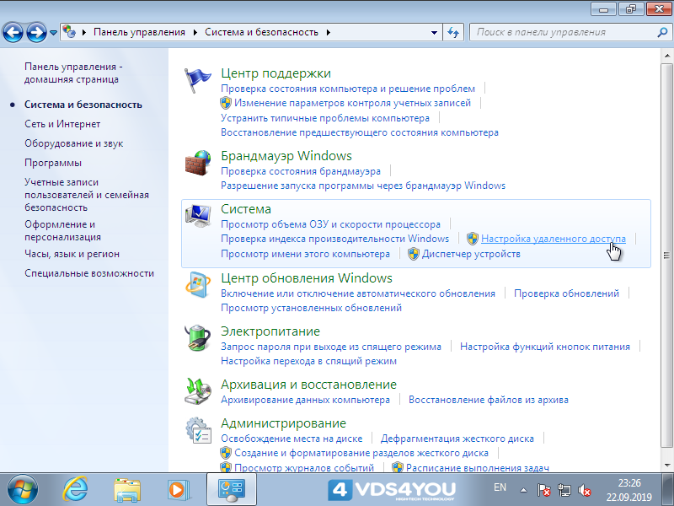Open Windows Media Player from taskbar

coord(177,490)
